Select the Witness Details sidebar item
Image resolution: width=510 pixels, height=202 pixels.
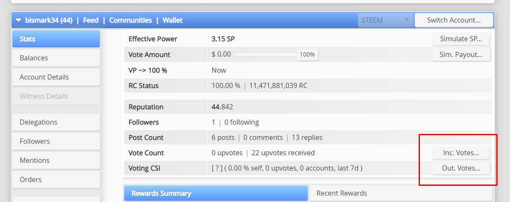[x=56, y=96]
